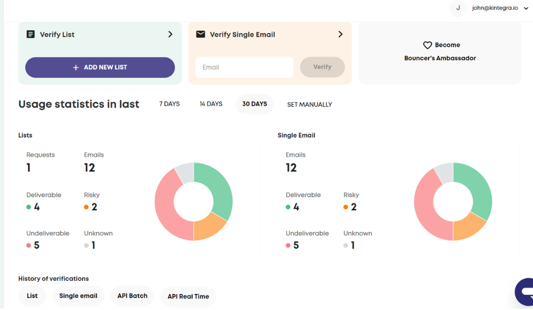Click the Lists Risky count 2
Viewport: 533px width, 310px height.
pos(94,207)
